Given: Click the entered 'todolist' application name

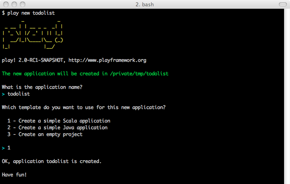Looking at the screenshot, I should click(x=19, y=94).
